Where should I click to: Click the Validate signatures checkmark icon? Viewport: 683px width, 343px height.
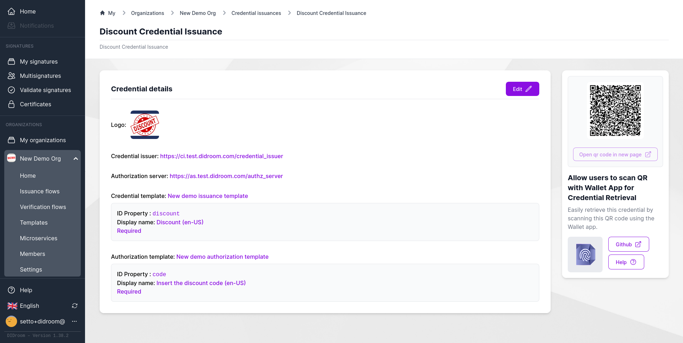11,90
